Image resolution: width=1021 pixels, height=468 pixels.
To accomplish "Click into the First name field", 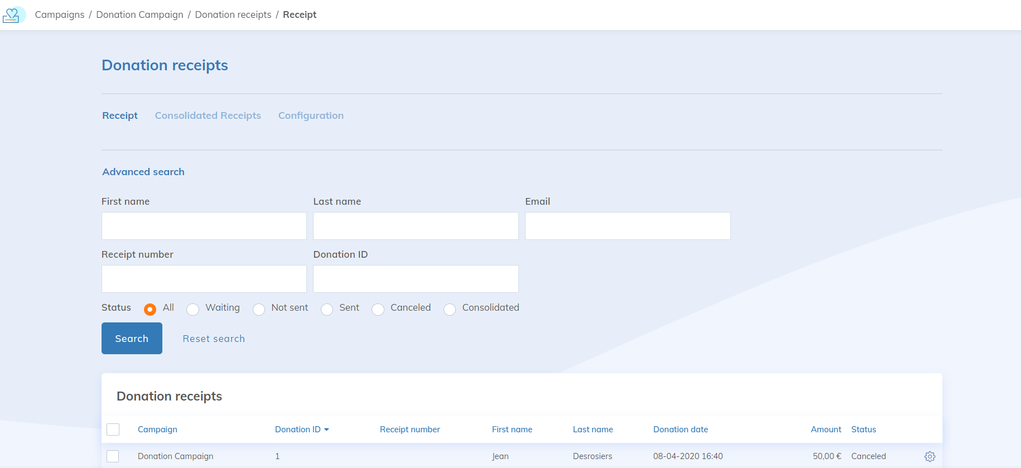I will [204, 226].
